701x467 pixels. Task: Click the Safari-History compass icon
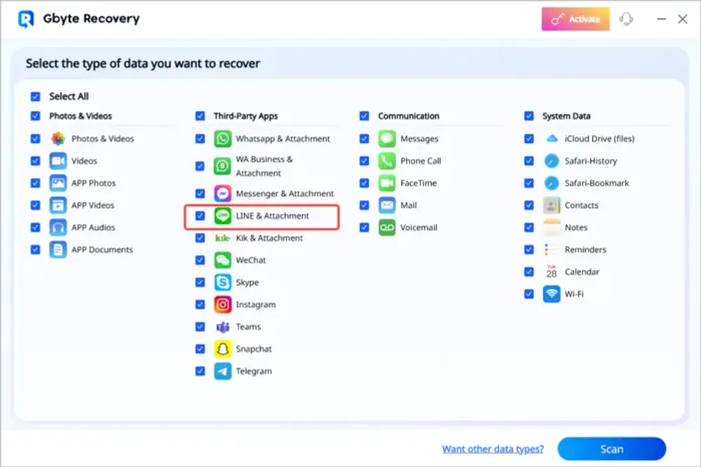(552, 161)
